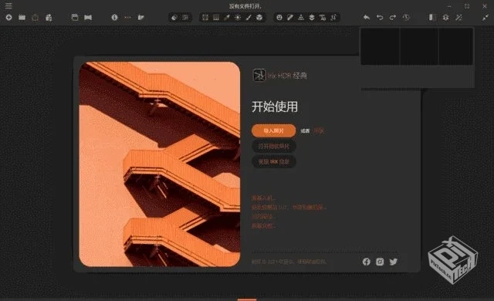Click the orange import photos button
The image size is (494, 301).
click(273, 130)
